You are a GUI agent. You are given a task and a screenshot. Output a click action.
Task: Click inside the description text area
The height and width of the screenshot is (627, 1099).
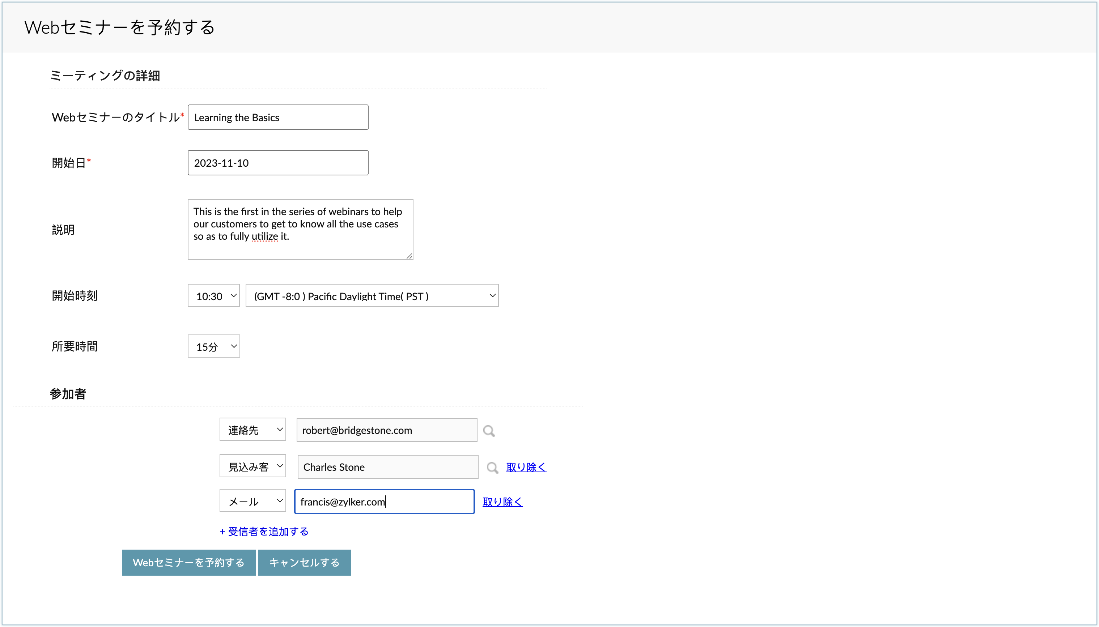(x=300, y=230)
